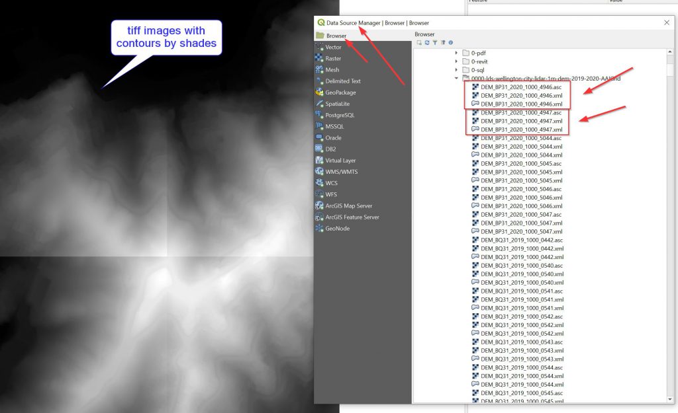
Task: Select the Vector source tab
Action: (x=333, y=48)
